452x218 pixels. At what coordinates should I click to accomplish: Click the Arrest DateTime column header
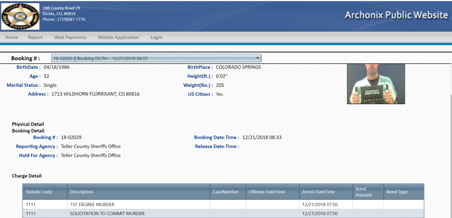[318, 192]
